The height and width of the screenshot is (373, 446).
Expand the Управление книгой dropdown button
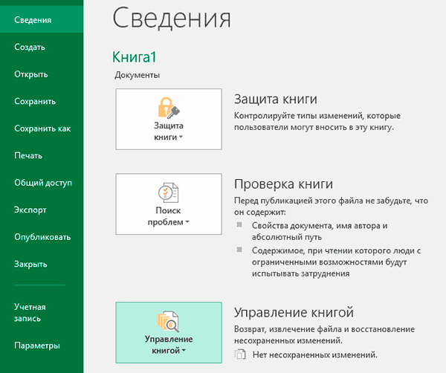[x=169, y=333]
